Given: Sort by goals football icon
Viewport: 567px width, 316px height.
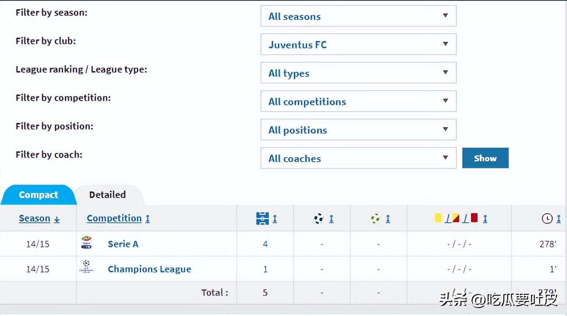Looking at the screenshot, I should [319, 218].
